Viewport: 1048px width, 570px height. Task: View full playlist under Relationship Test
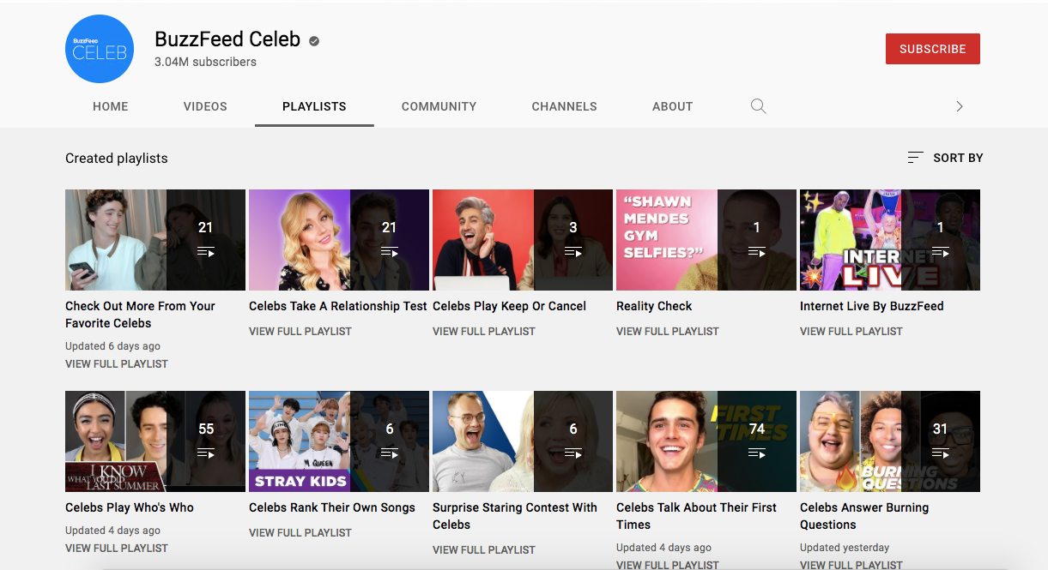tap(300, 332)
